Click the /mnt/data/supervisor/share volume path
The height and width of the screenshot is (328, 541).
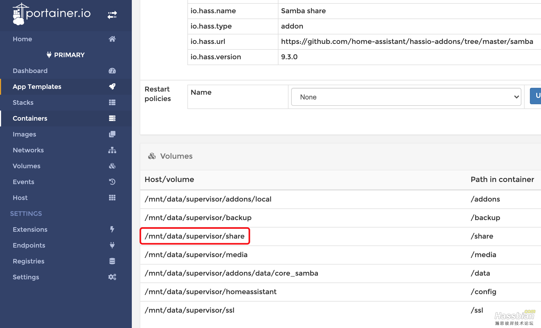click(x=195, y=236)
